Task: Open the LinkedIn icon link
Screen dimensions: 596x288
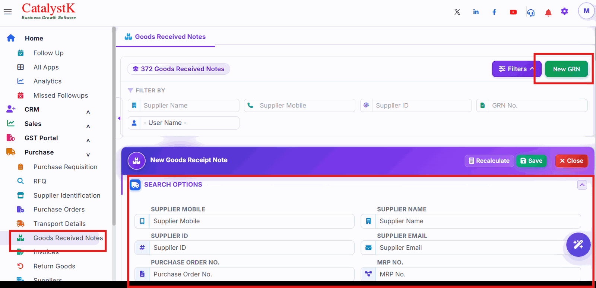Action: [x=476, y=12]
